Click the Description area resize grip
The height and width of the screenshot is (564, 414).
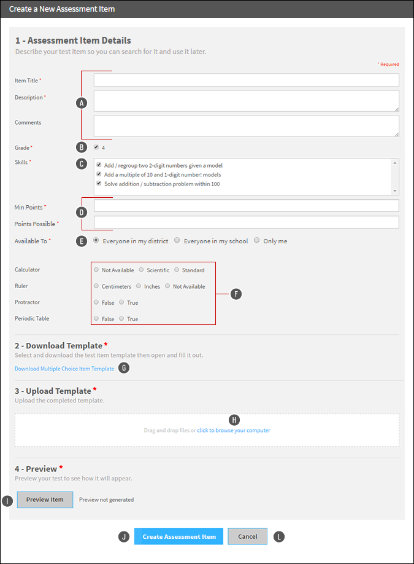[x=396, y=109]
